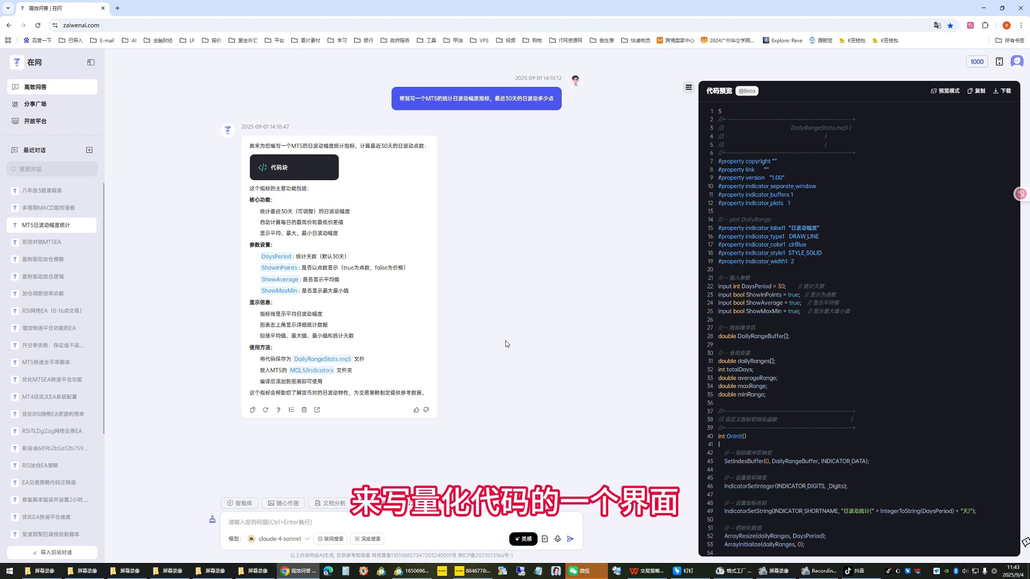This screenshot has width=1030, height=579.
Task: Copy the AI response with copy icon
Action: click(253, 410)
